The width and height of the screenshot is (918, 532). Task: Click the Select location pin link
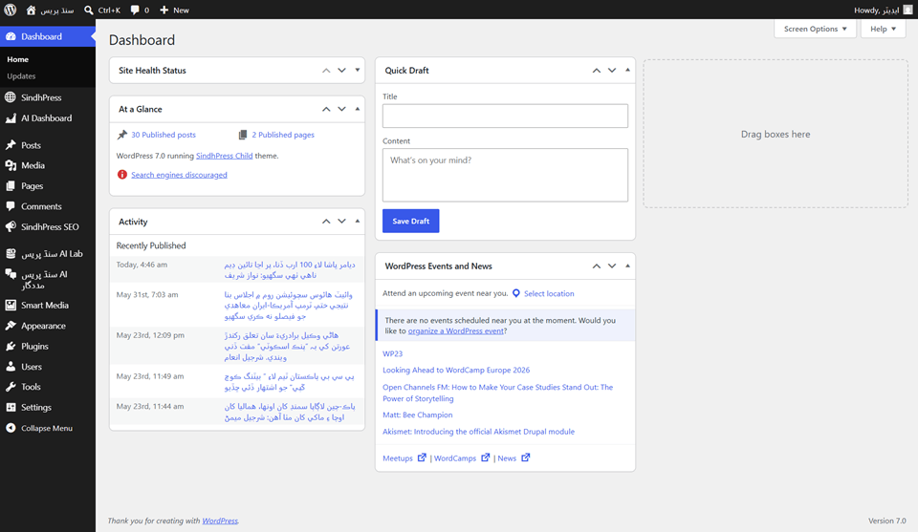[543, 293]
